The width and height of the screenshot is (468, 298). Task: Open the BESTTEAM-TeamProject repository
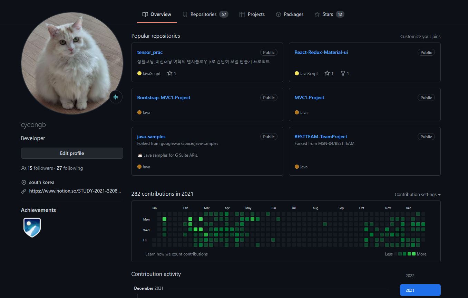click(x=321, y=137)
